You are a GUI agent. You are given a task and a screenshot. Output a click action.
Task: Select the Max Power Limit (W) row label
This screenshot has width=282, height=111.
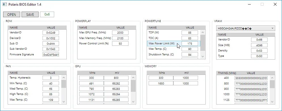pos(161,43)
